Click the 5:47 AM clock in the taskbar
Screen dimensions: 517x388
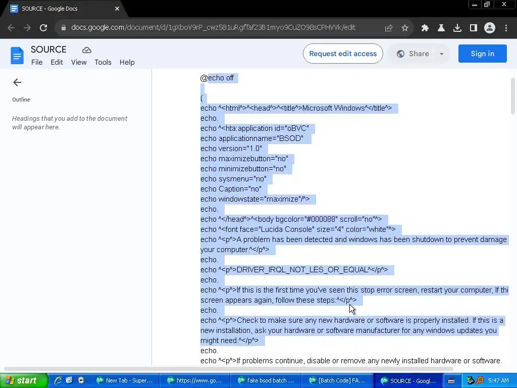[x=498, y=380]
